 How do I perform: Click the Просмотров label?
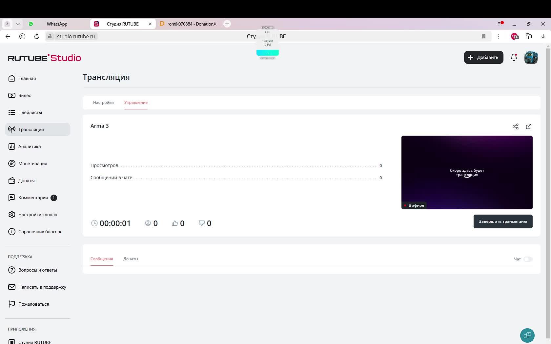[x=104, y=165]
